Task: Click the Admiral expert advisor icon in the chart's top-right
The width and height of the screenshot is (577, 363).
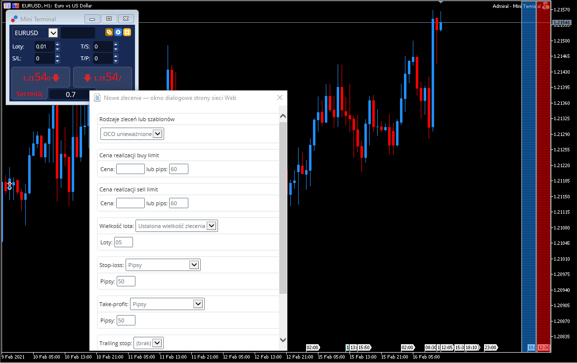Action: [546, 6]
